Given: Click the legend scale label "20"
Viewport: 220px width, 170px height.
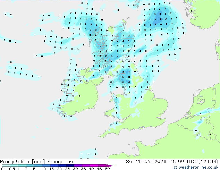Looking at the screenshot, I should 59,169.
